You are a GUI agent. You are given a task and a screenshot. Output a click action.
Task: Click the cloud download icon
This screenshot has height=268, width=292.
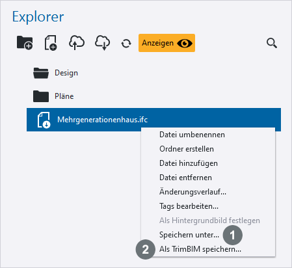coord(103,43)
